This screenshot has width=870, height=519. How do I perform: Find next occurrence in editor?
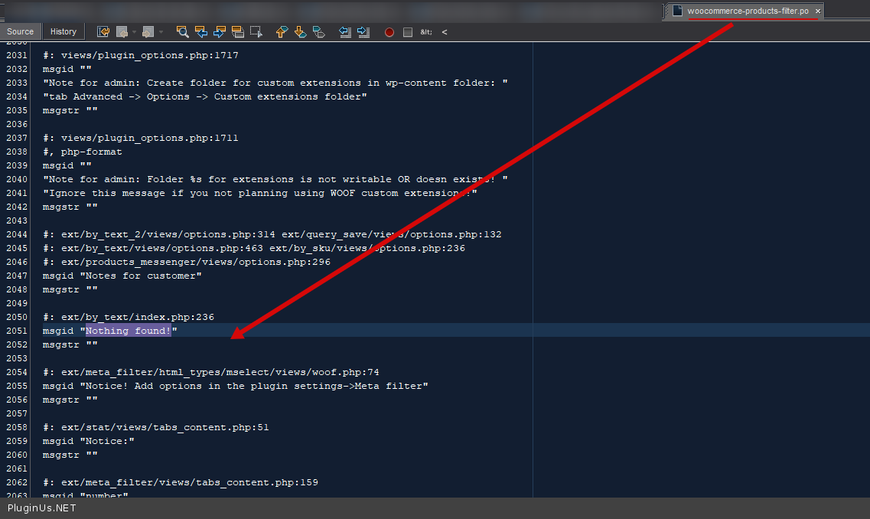(x=220, y=32)
